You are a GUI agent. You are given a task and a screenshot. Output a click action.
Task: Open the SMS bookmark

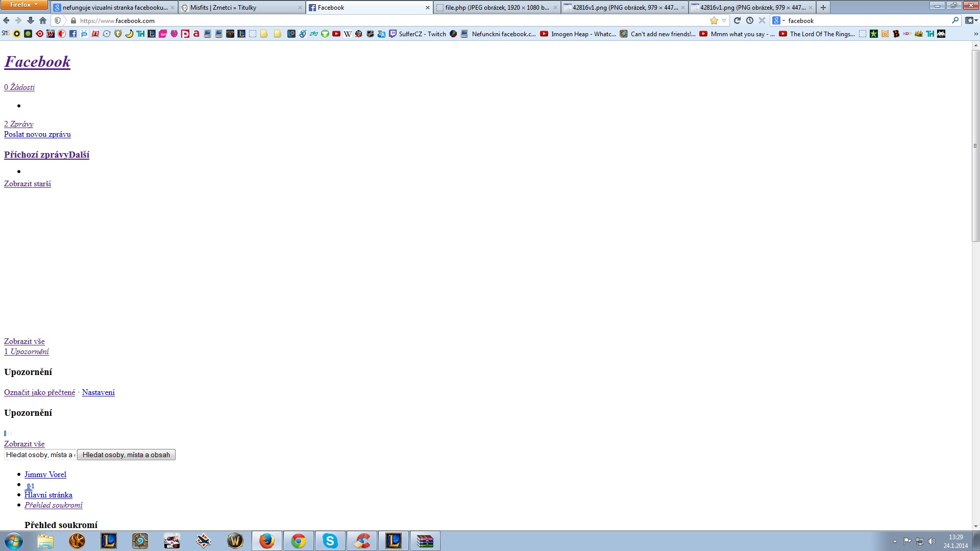[x=6, y=34]
